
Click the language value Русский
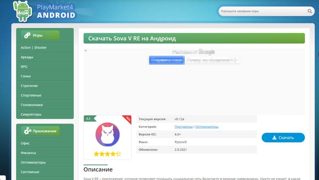[x=180, y=142]
